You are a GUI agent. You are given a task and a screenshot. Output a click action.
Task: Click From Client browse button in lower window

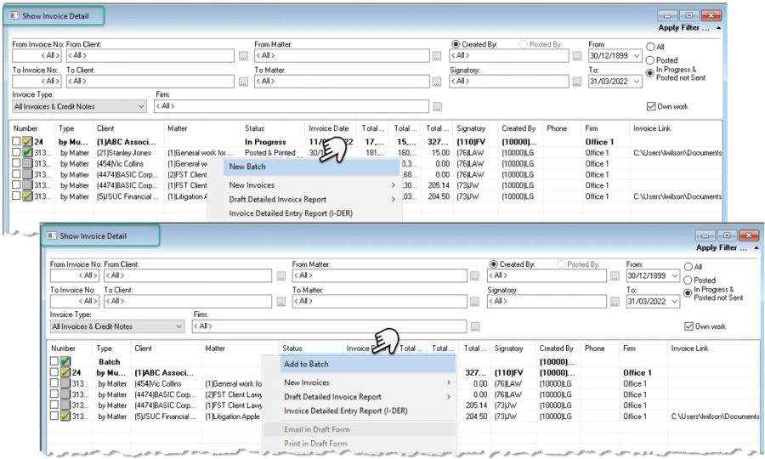pyautogui.click(x=281, y=276)
